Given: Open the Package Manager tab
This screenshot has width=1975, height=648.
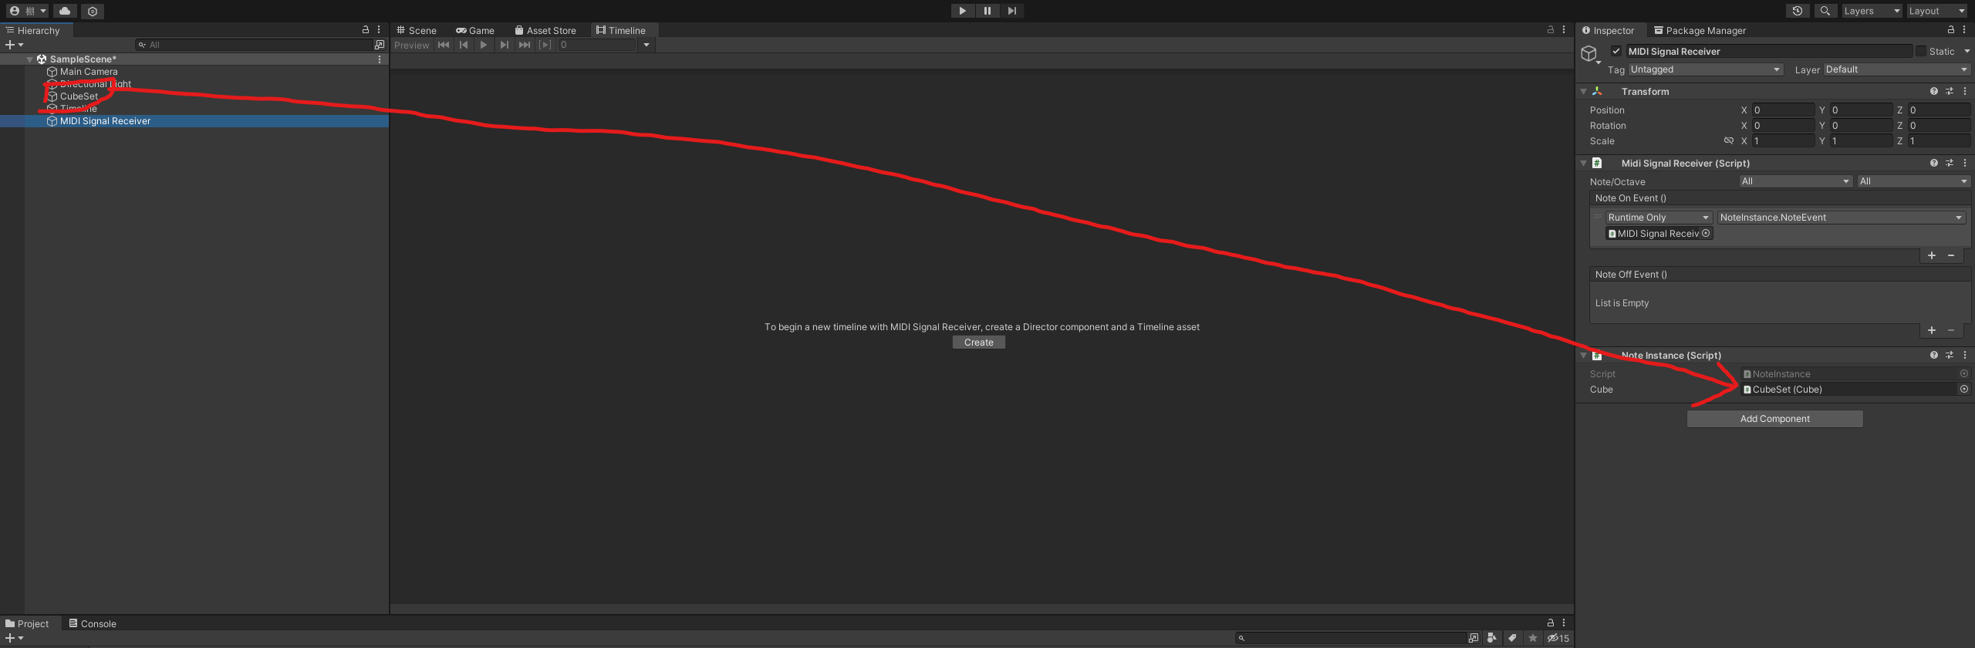Looking at the screenshot, I should pyautogui.click(x=1700, y=30).
